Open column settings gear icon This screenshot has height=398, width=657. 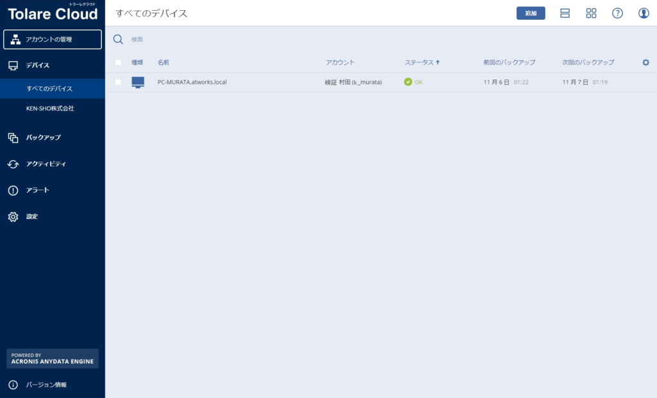tap(645, 62)
